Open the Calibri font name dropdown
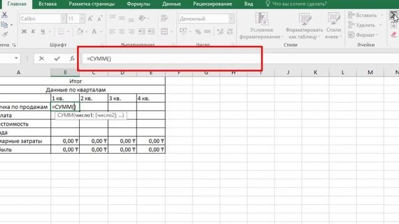 coord(63,19)
